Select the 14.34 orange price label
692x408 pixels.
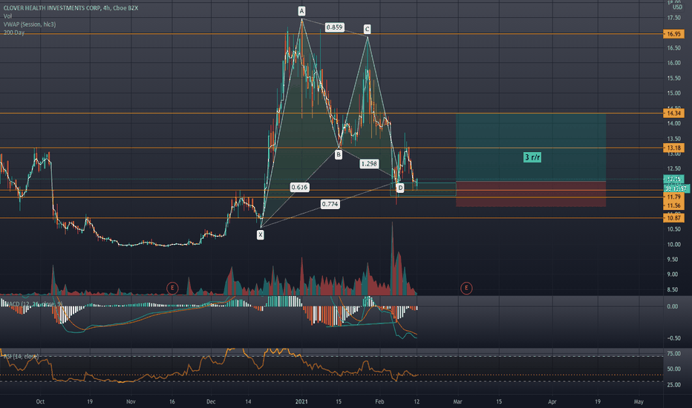tap(673, 113)
